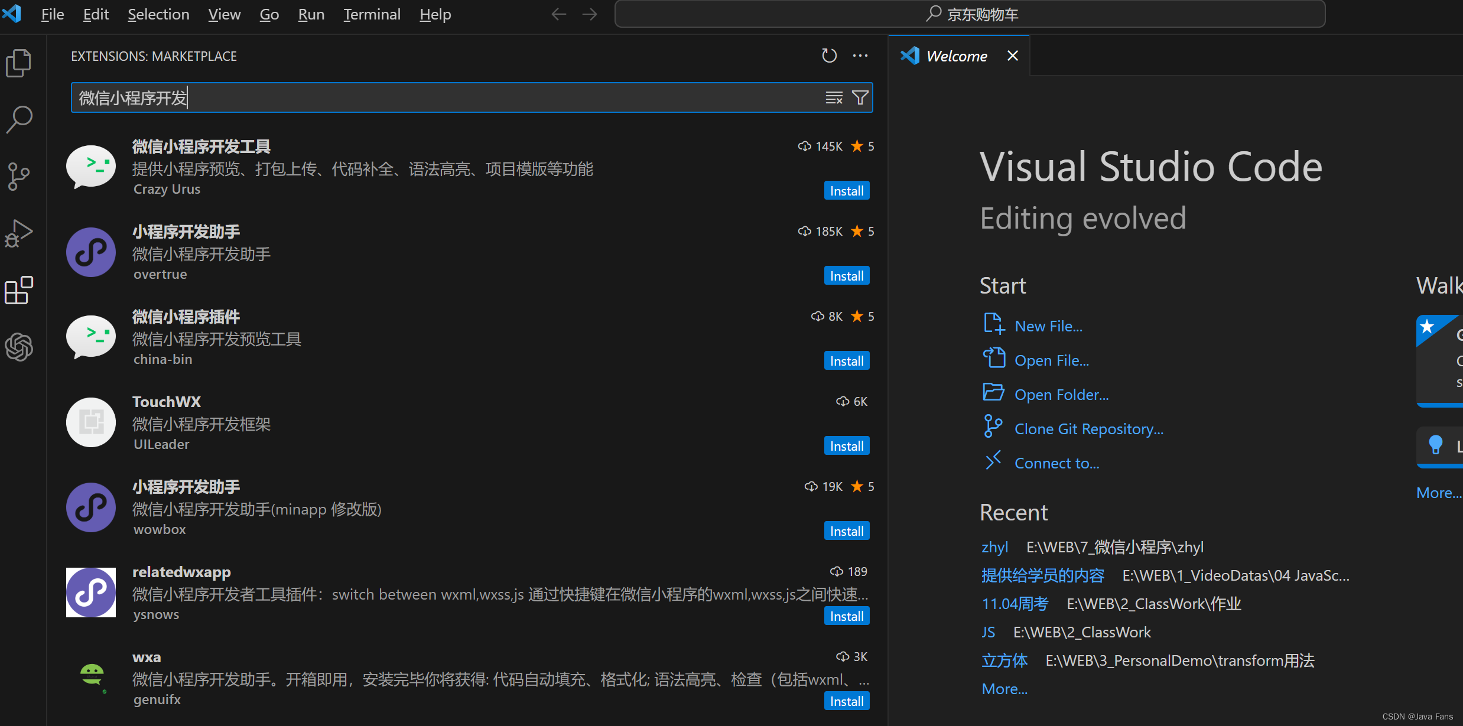Open the Terminal menu

tap(372, 14)
